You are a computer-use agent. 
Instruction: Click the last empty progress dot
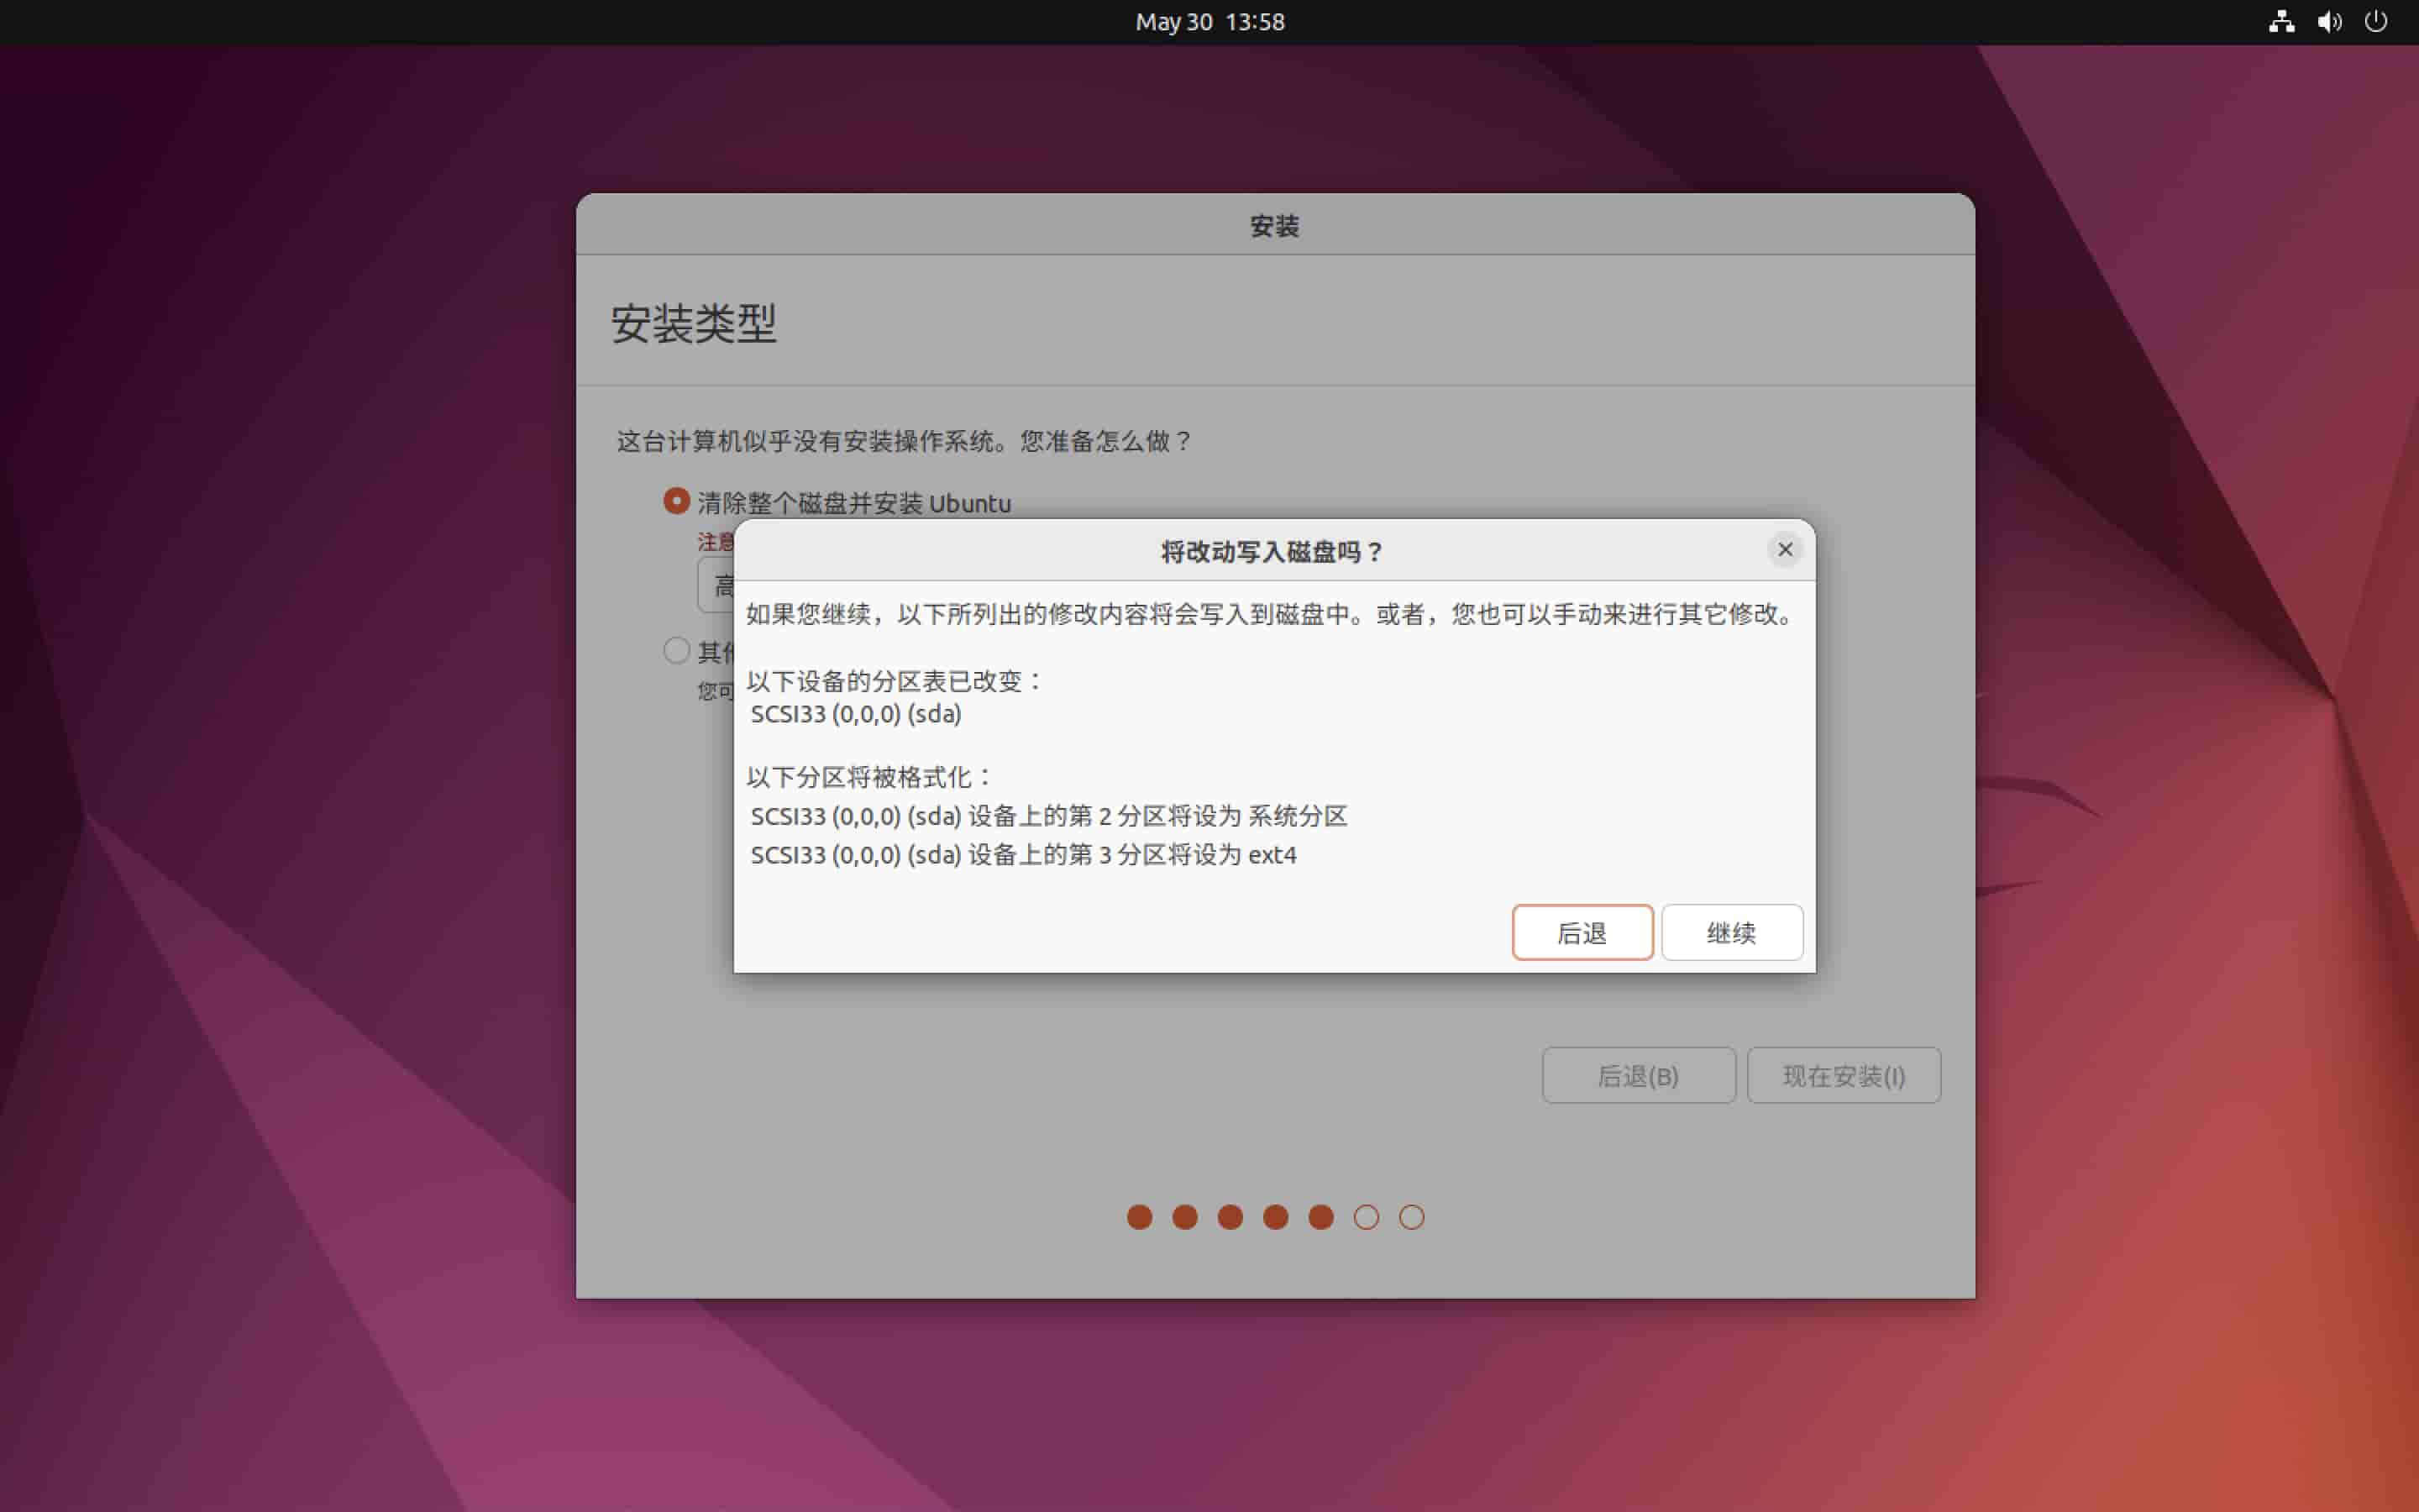tap(1411, 1217)
